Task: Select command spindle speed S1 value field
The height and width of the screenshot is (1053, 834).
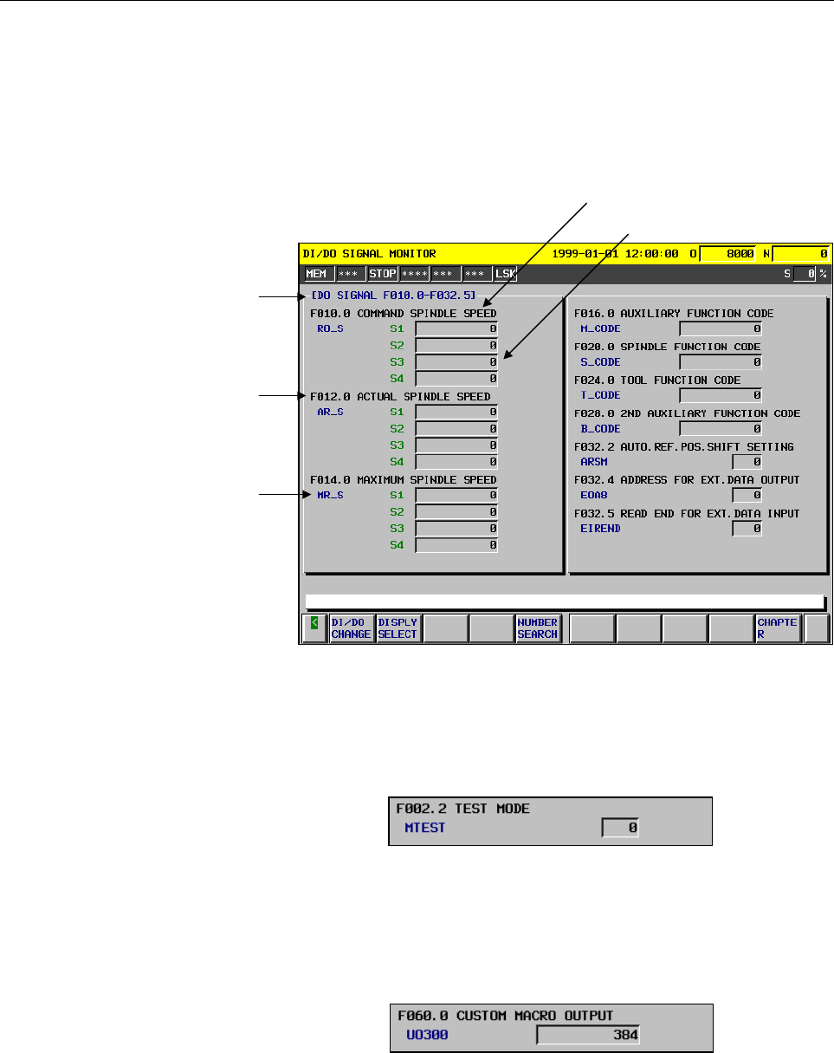Action: (456, 328)
